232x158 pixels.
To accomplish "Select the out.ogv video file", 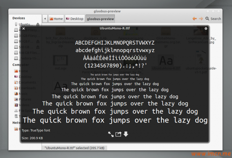I will (x=61, y=63).
